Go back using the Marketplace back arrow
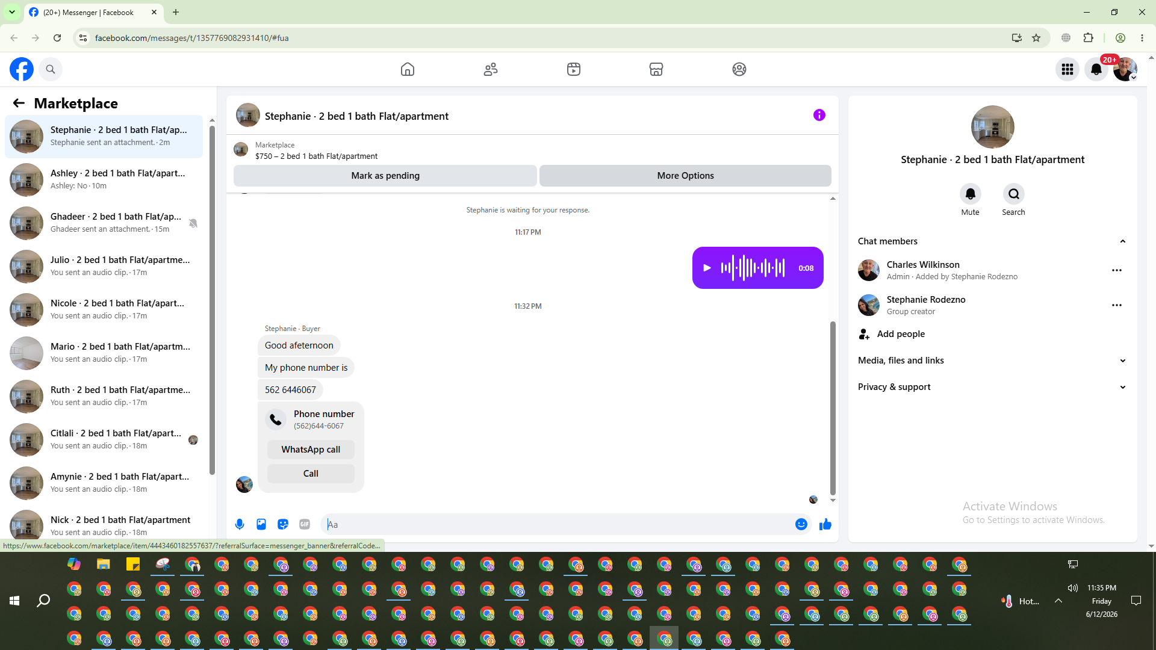This screenshot has width=1156, height=650. (19, 104)
